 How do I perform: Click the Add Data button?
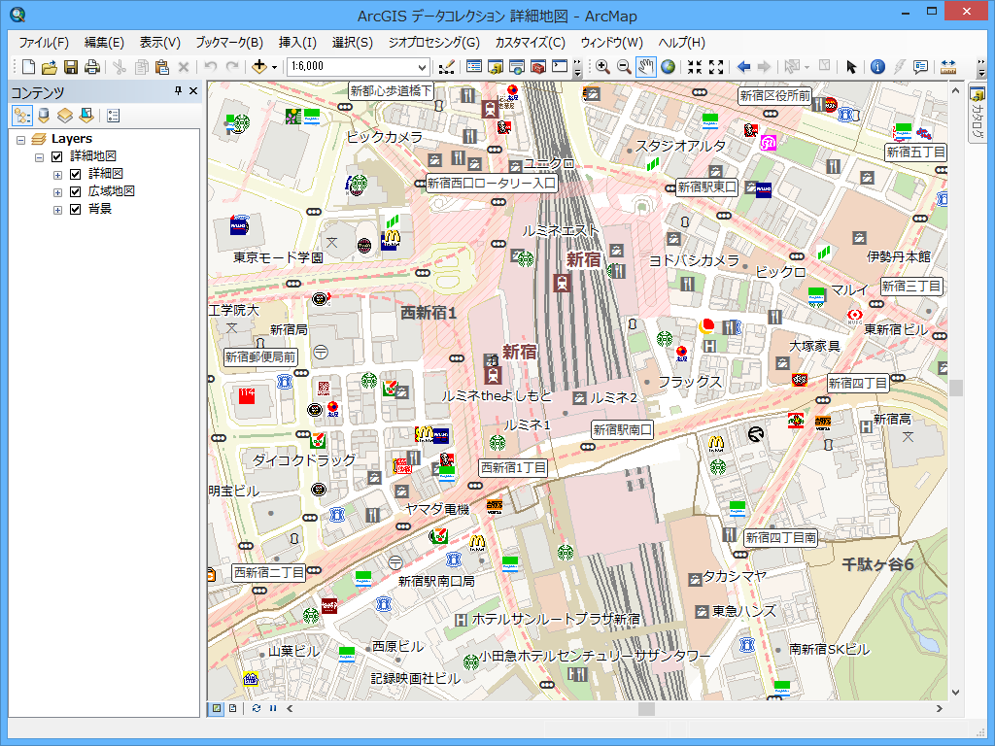click(258, 67)
